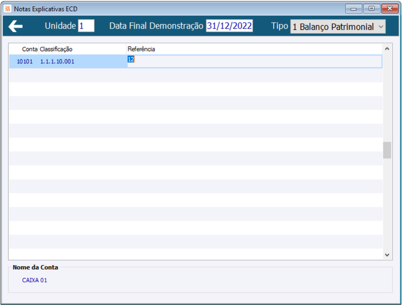This screenshot has width=402, height=305.
Task: Close the Notas Explicativas ECD window
Action: (390, 9)
